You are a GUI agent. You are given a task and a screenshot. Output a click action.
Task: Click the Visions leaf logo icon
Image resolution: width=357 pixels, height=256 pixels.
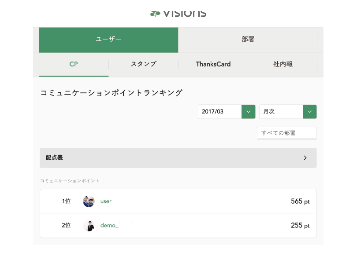pos(155,14)
